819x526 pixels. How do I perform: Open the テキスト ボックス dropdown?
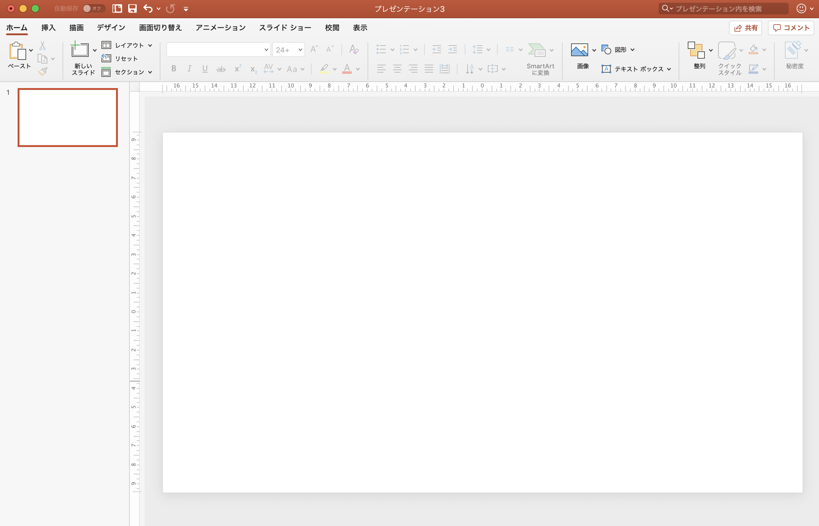pyautogui.click(x=636, y=69)
